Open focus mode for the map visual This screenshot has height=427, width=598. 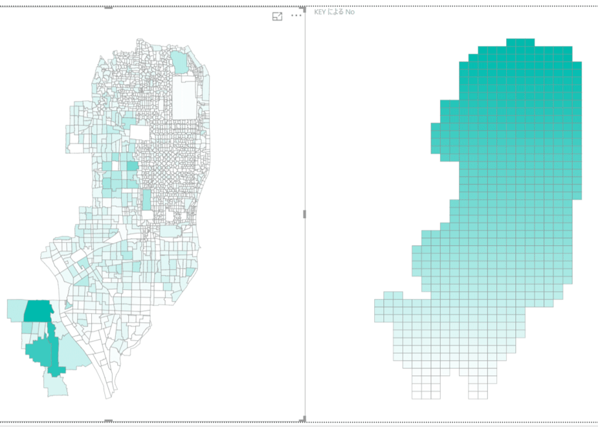click(x=277, y=16)
